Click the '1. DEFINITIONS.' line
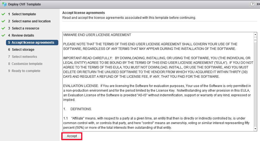Viewport: 260px width, 141px height. click(77, 109)
